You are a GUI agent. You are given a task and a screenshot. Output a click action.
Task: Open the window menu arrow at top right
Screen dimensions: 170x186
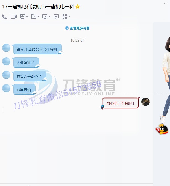coord(164,4)
